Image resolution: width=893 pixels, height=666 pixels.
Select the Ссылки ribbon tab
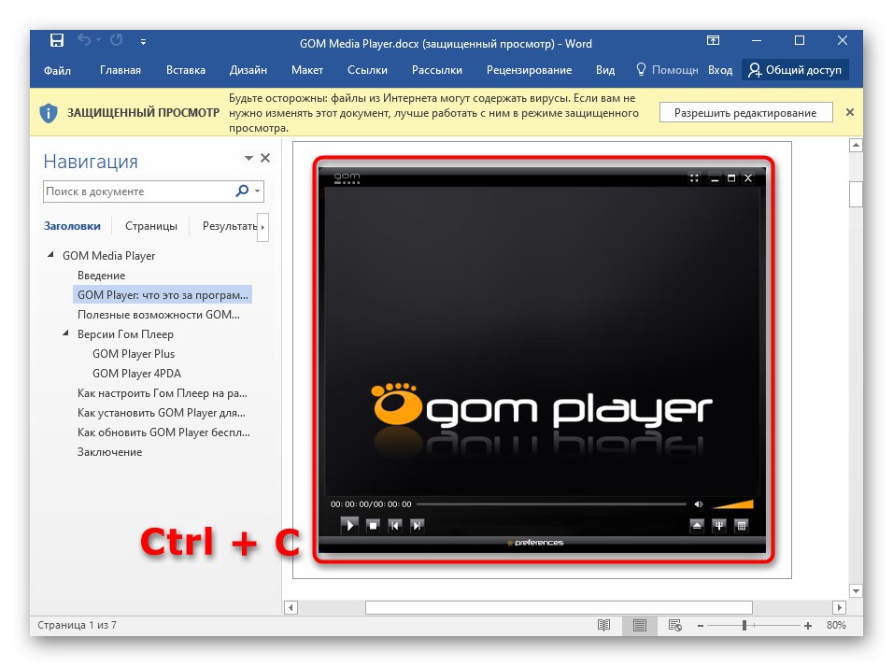click(x=367, y=70)
